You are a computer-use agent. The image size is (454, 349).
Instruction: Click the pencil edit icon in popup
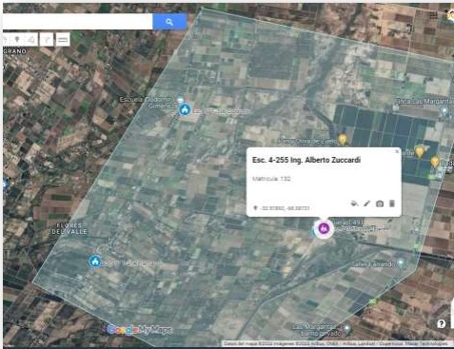[367, 204]
